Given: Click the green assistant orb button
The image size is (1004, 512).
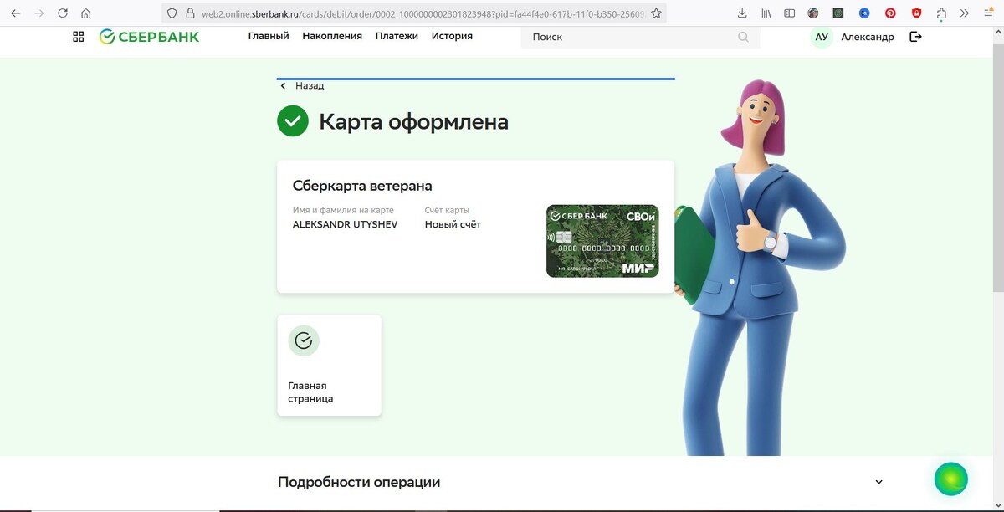Looking at the screenshot, I should (950, 479).
